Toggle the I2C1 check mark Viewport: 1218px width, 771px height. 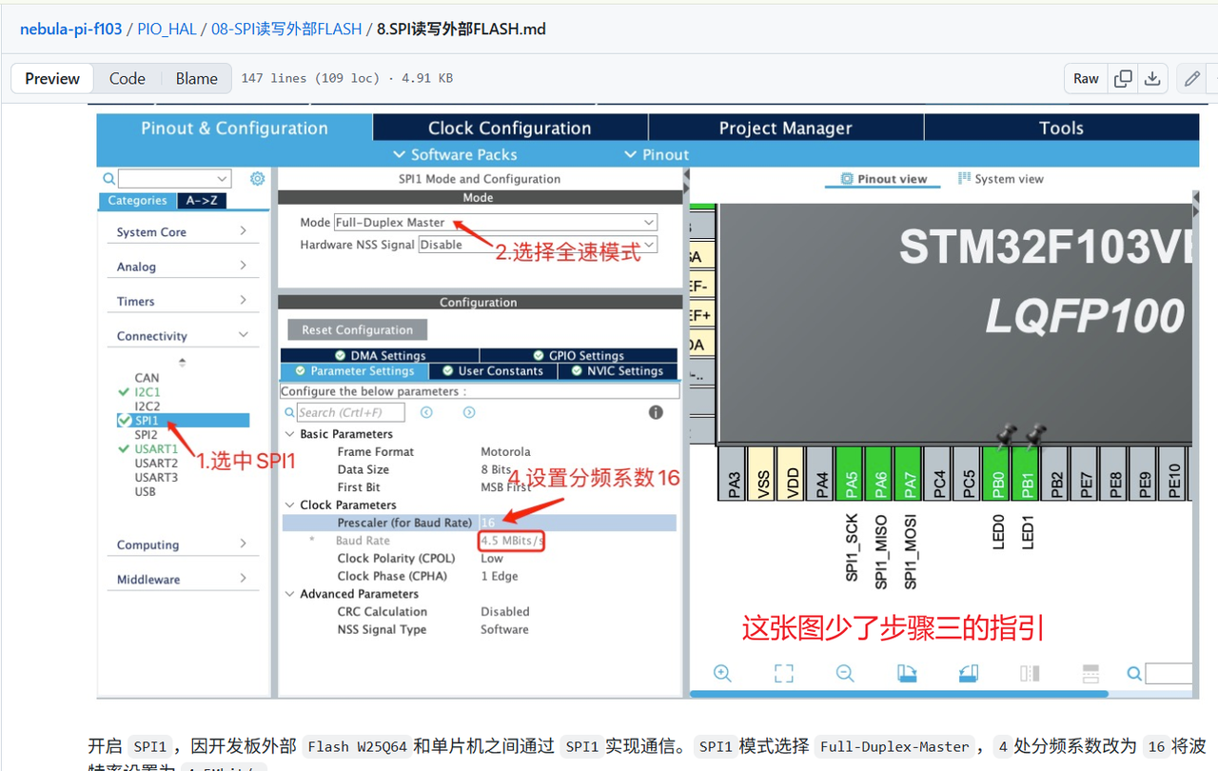coord(124,392)
